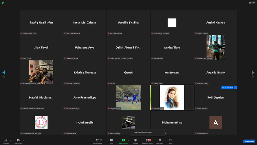The image size is (257, 145).
Task: Select Dheana Vedha Nursyifa's D avatar tile
Action: [41, 122]
